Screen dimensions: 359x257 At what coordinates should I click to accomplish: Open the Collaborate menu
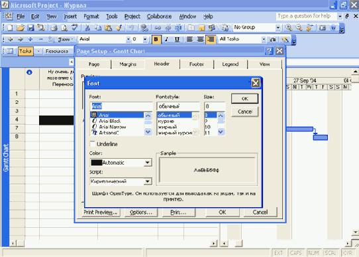click(x=159, y=17)
